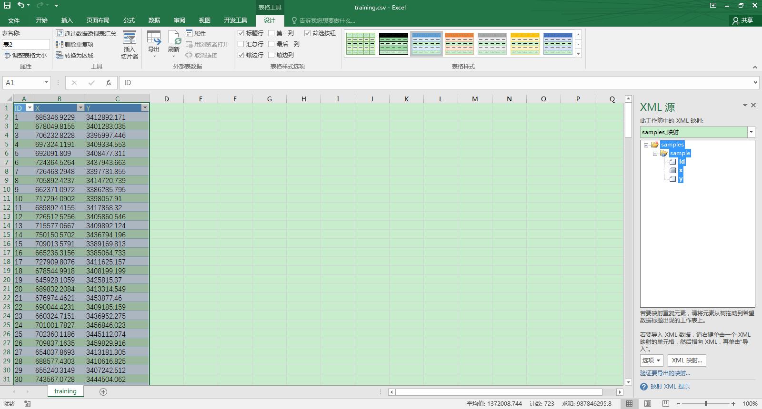
Task: Click the Export (导出) icon
Action: click(x=154, y=37)
